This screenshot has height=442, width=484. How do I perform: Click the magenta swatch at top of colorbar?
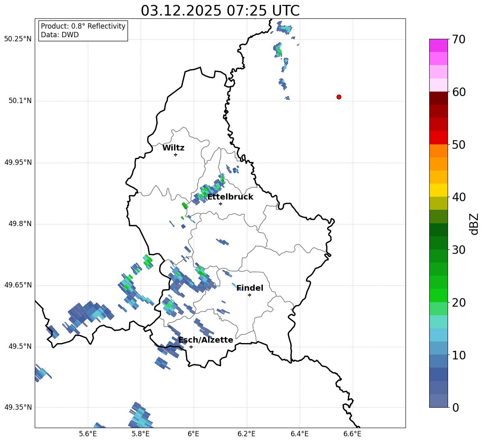(438, 45)
